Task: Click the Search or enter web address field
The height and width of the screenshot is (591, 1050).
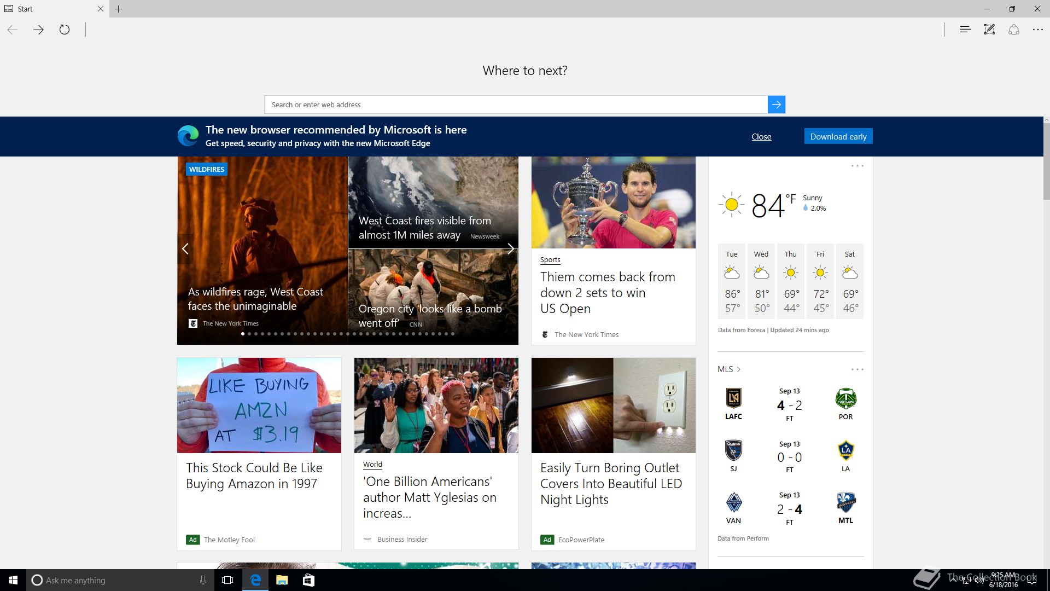Action: tap(516, 105)
